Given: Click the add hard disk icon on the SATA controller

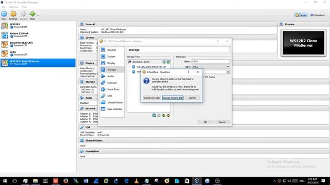Looking at the screenshot, I should pos(168,62).
